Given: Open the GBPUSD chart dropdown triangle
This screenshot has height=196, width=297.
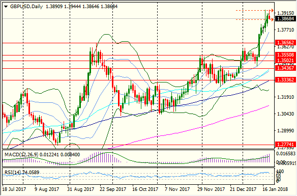Looking at the screenshot, I should click(6, 7).
